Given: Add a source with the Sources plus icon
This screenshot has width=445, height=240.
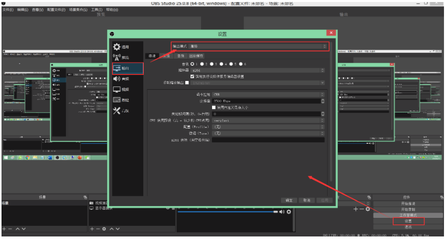Looking at the screenshot, I should 92,229.
